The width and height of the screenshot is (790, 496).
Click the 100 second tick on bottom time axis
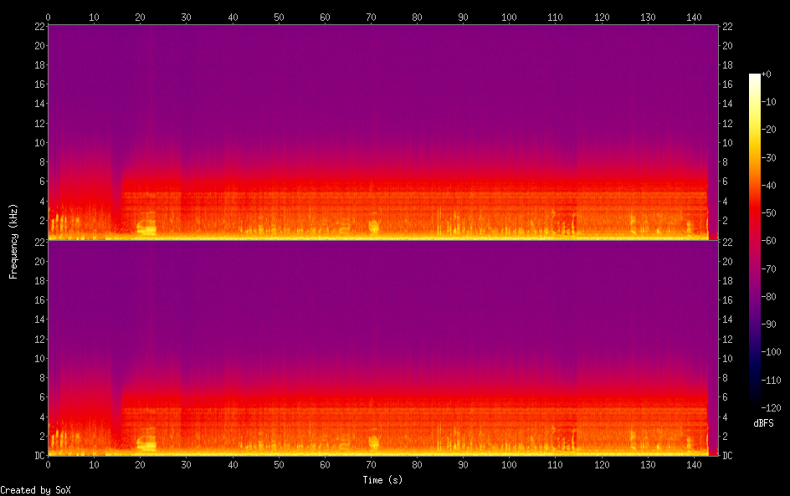[509, 465]
